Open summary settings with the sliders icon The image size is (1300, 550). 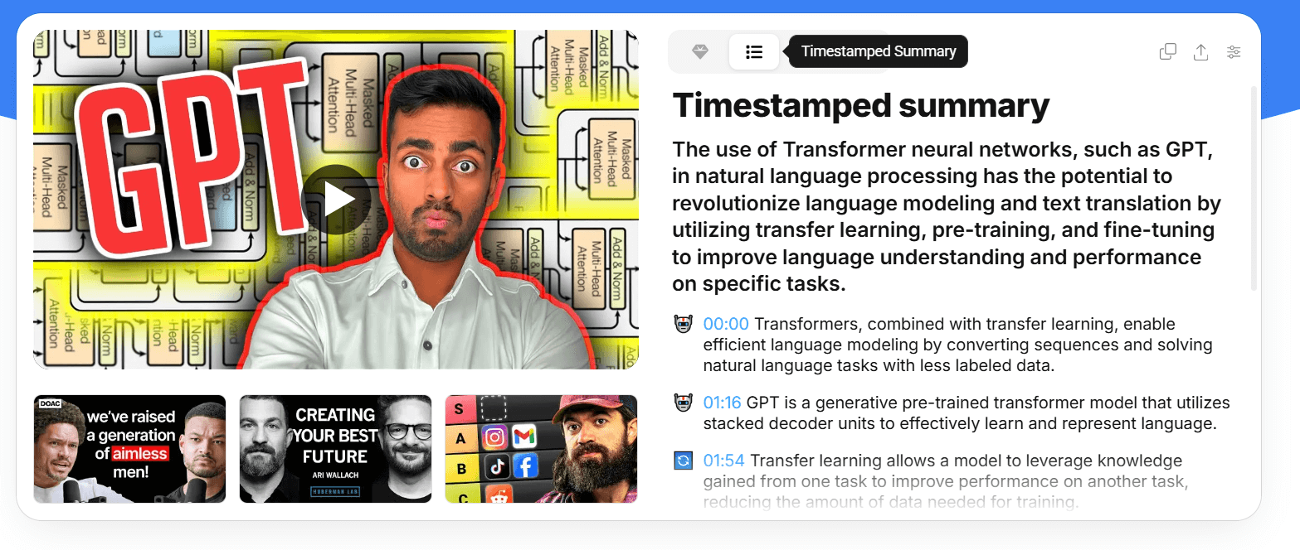click(x=1234, y=51)
